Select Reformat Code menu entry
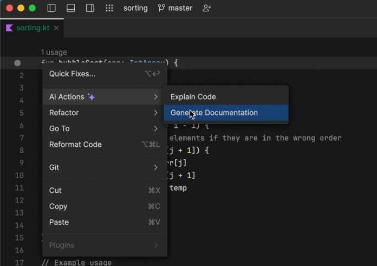 pos(75,145)
